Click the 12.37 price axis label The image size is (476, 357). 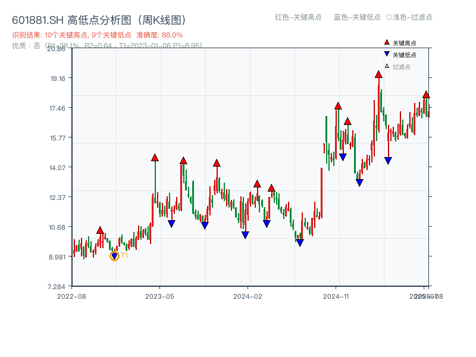click(x=57, y=198)
